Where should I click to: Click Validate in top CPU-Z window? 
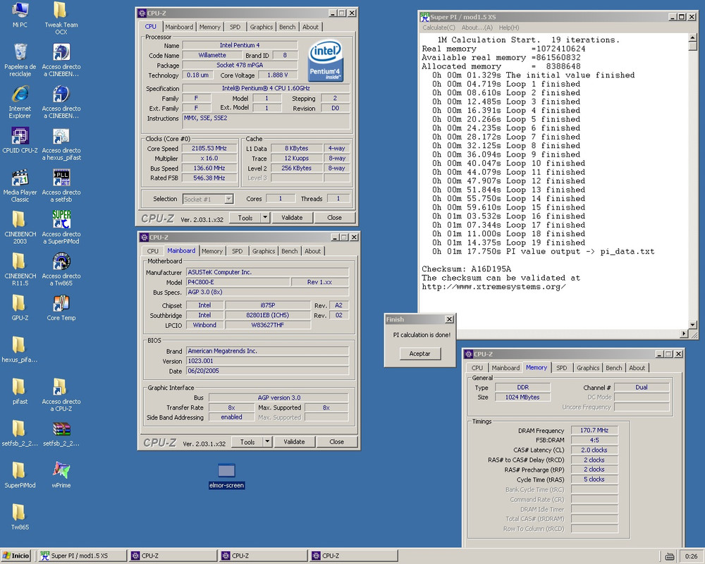pos(292,218)
